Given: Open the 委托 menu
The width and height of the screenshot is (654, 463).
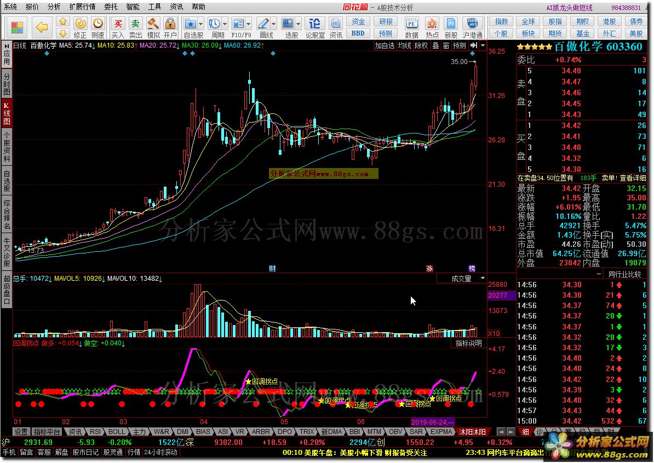Looking at the screenshot, I should click(x=111, y=7).
